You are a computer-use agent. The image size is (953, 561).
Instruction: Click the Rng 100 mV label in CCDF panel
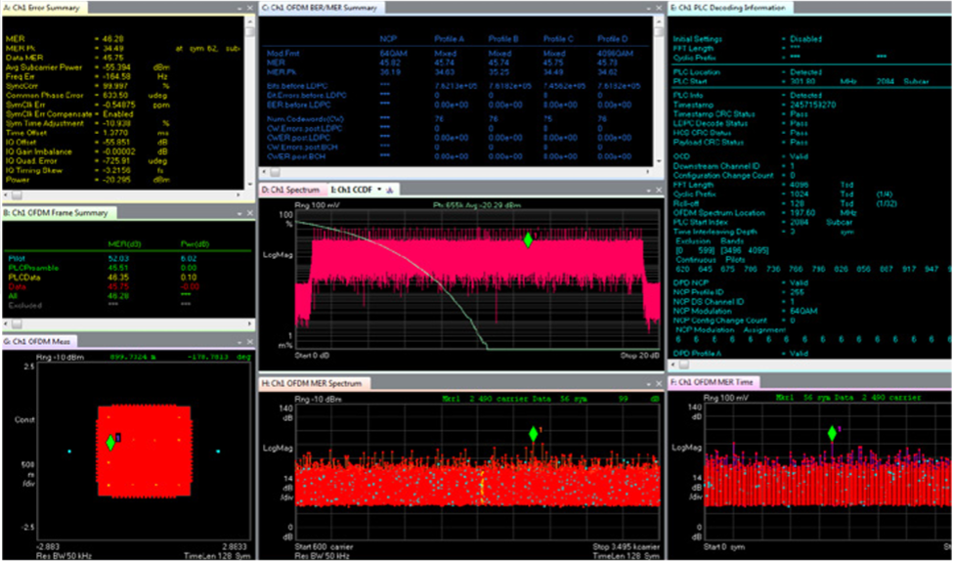pyautogui.click(x=311, y=205)
